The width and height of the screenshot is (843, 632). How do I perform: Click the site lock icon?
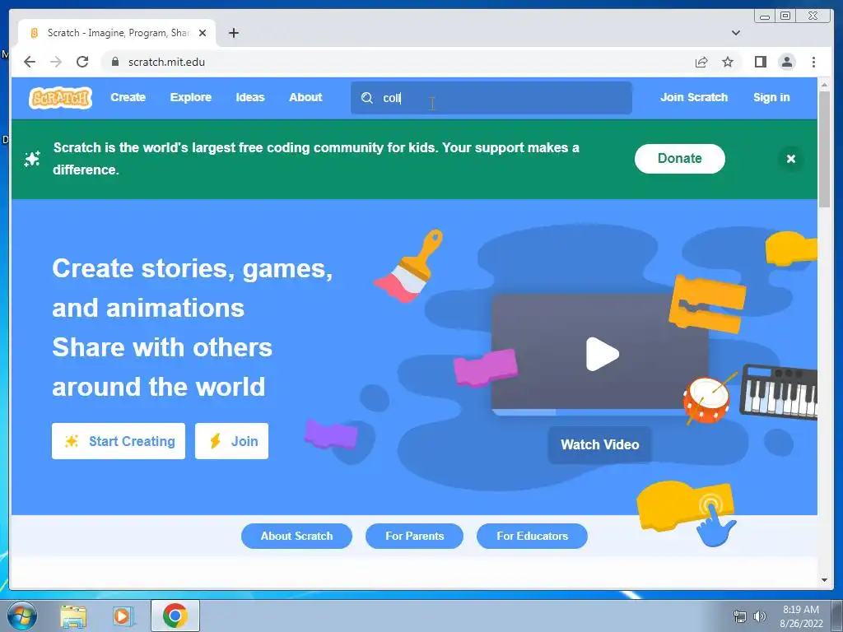pos(114,62)
